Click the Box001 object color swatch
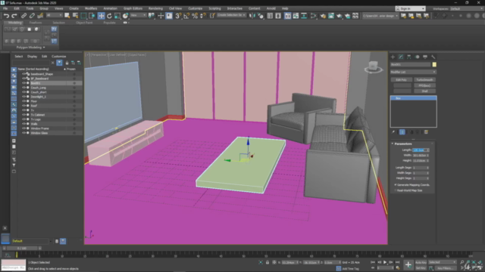 point(434,64)
